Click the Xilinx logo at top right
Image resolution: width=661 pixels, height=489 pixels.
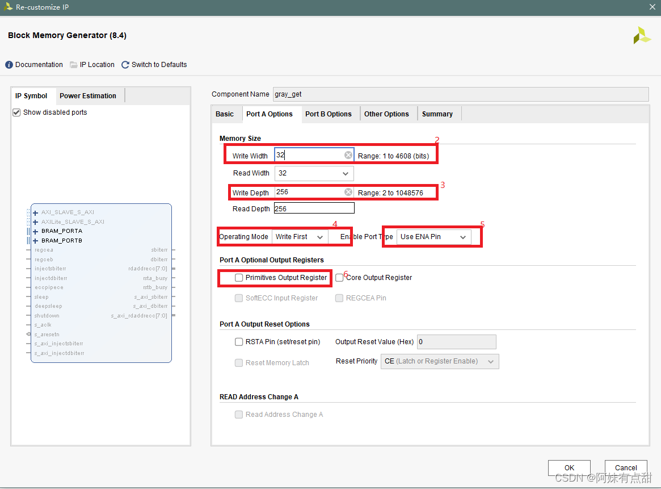click(x=642, y=35)
